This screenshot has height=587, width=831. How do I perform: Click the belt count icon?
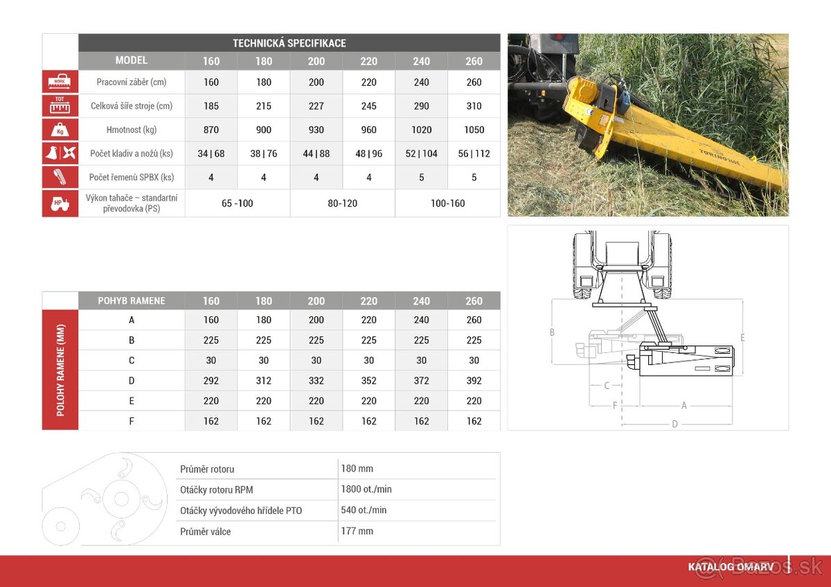(60, 177)
